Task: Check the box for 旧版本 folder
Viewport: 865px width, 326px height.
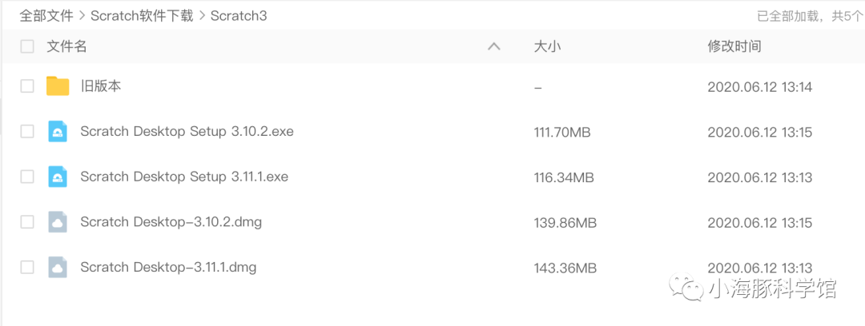Action: pos(27,86)
